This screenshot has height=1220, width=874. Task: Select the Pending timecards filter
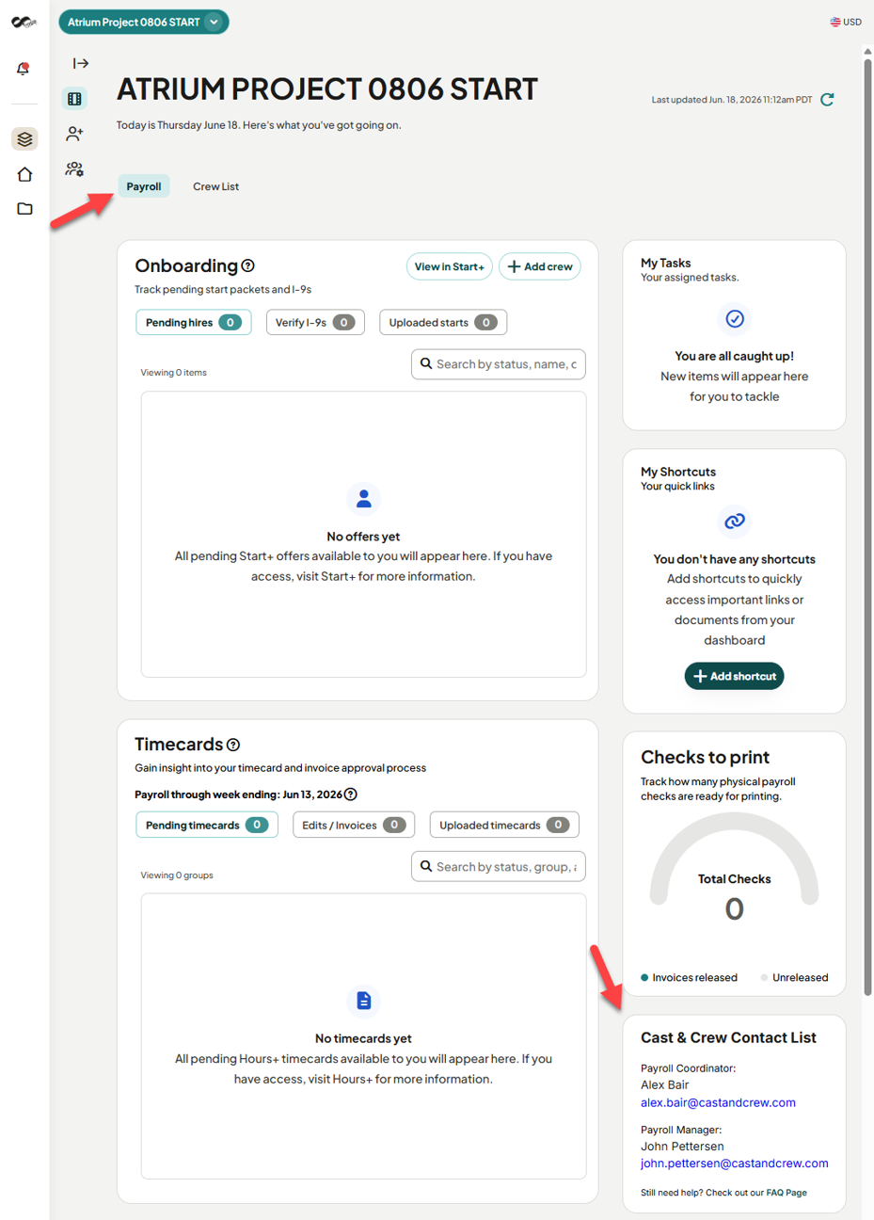click(206, 825)
